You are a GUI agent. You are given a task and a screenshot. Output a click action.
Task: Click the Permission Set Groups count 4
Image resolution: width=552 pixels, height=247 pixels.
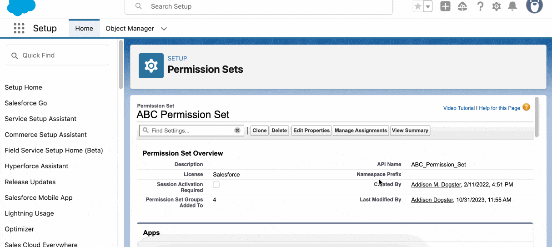(x=215, y=200)
